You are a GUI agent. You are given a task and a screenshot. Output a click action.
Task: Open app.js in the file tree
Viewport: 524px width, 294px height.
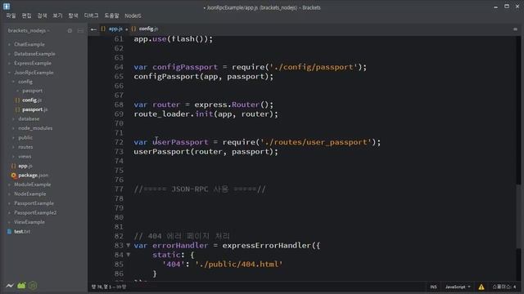click(25, 166)
